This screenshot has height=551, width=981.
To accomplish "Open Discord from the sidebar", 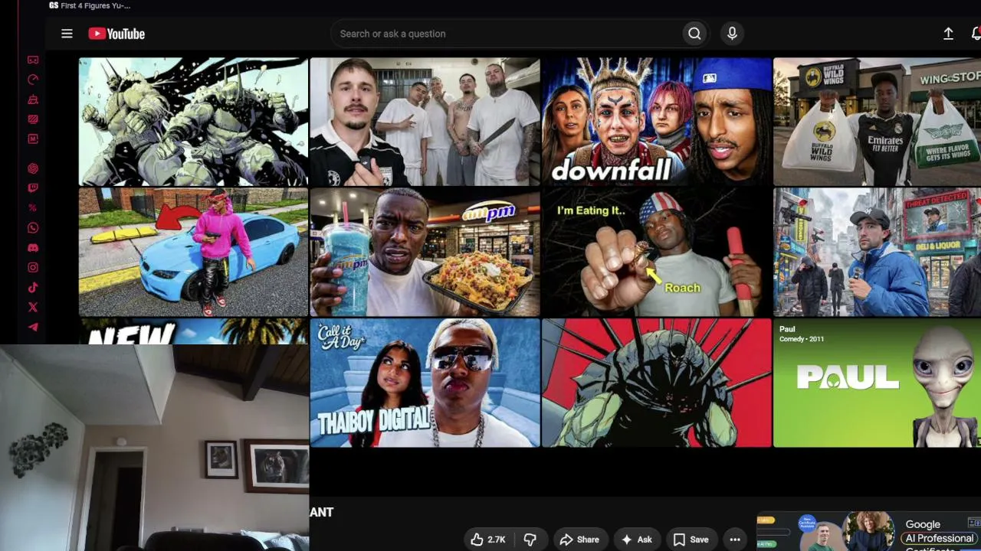I will pyautogui.click(x=33, y=248).
